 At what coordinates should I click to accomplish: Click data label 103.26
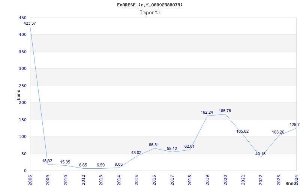click(278, 132)
